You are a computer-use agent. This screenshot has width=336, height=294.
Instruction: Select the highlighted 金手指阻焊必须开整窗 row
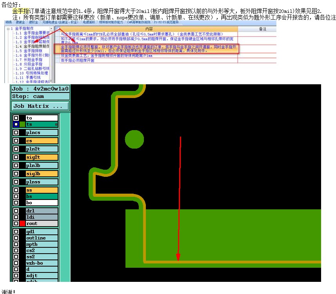146,49
